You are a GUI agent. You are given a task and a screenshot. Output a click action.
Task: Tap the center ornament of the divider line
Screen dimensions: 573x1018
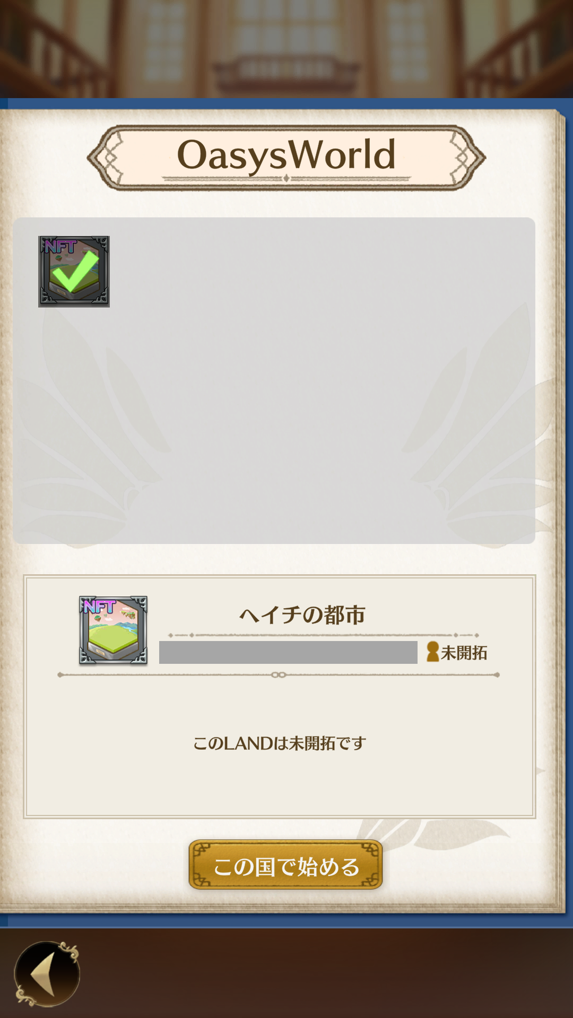pyautogui.click(x=279, y=675)
